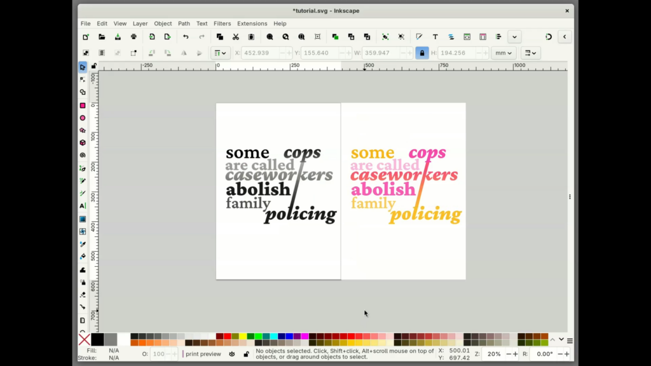Activate the Rectangle tool
The height and width of the screenshot is (366, 651).
tap(83, 104)
